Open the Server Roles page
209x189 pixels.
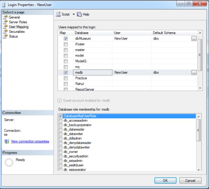tap(18, 22)
